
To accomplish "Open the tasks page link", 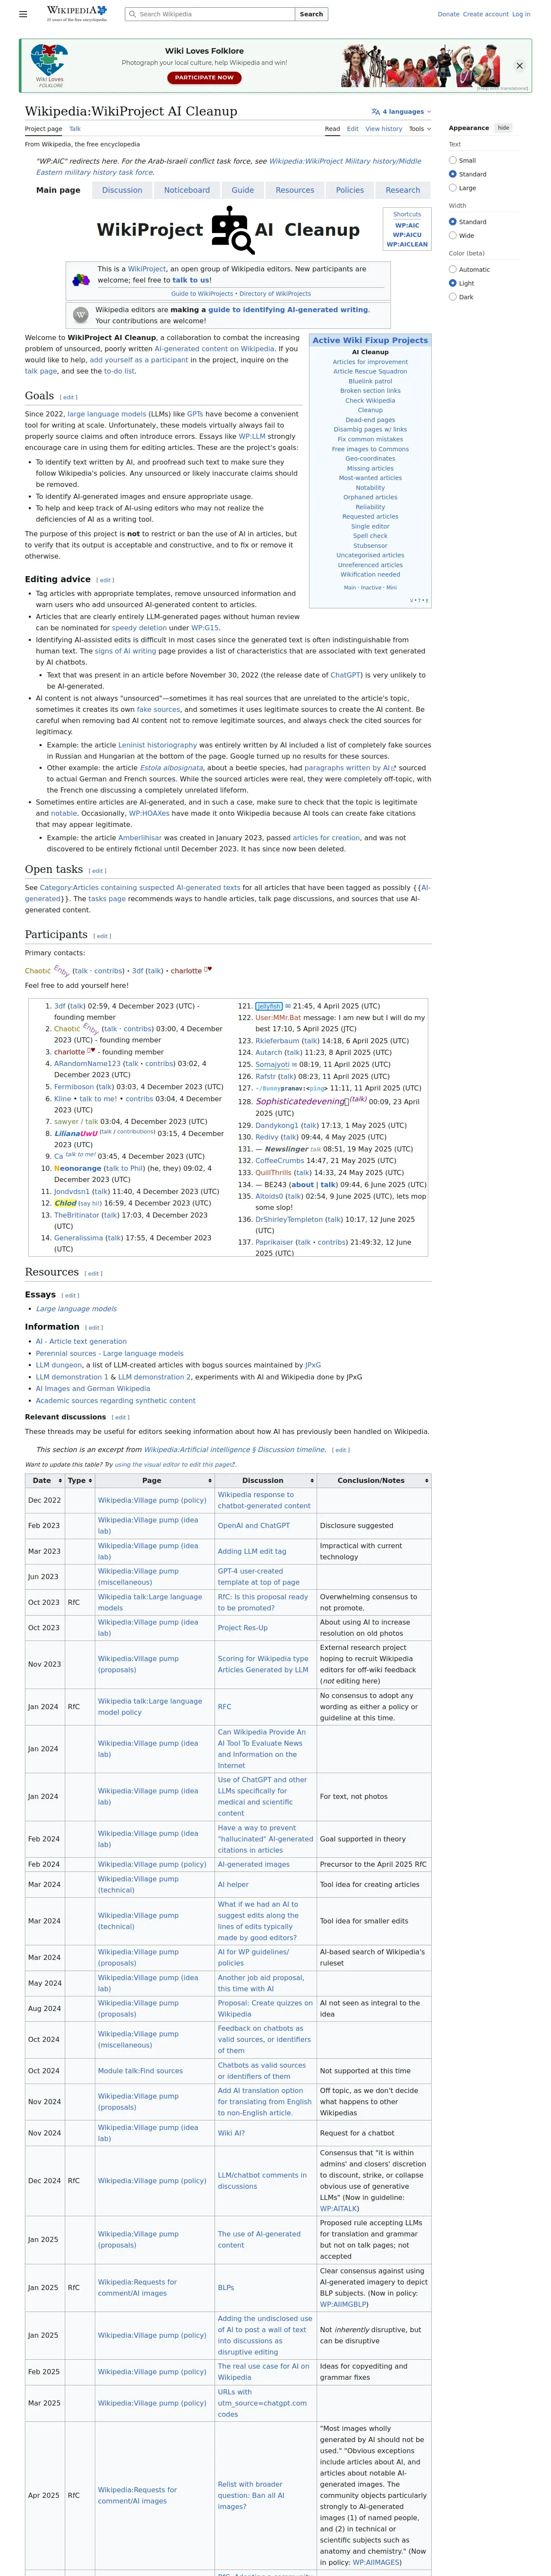I will pos(107,899).
